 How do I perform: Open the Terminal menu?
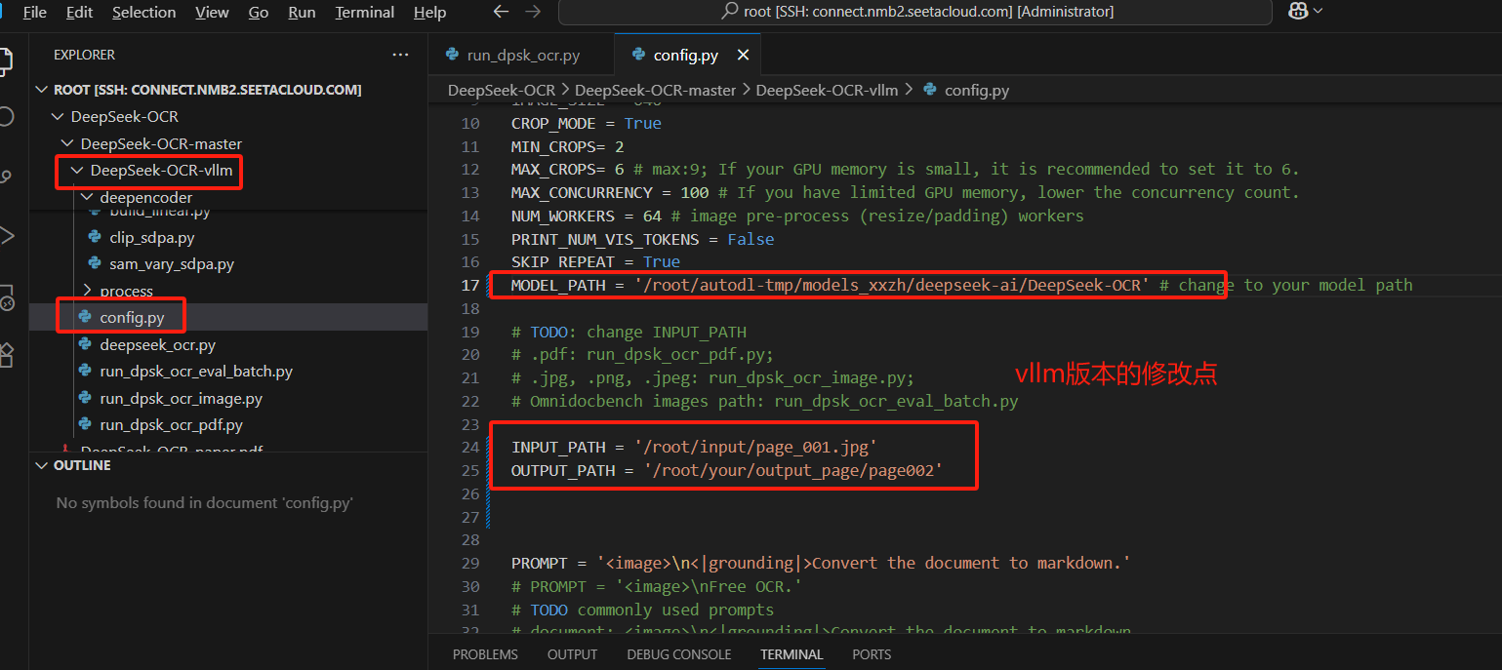[364, 13]
